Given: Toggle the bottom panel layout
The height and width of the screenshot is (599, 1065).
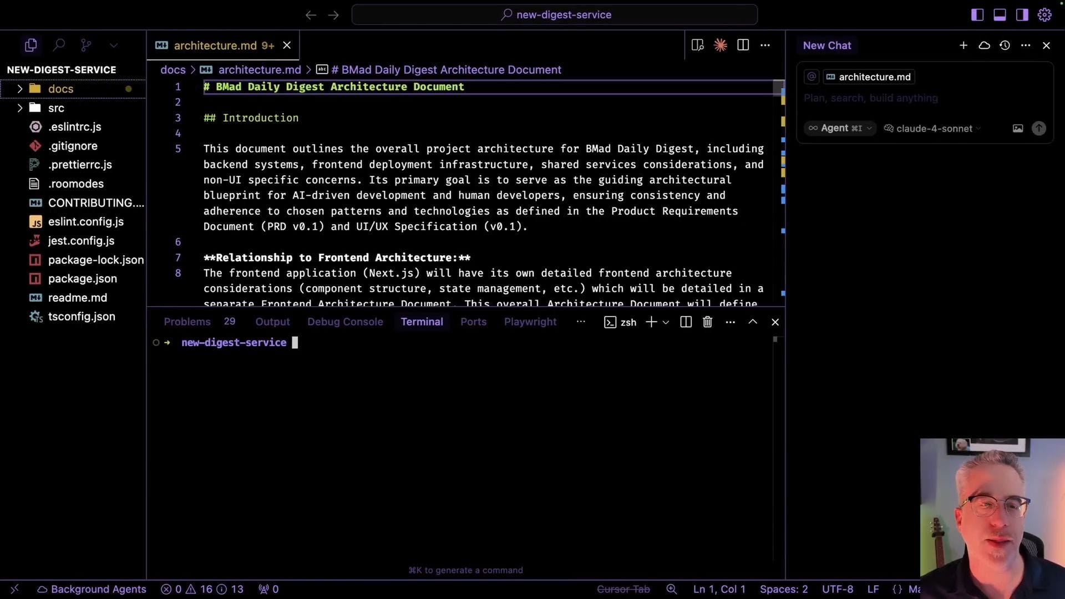Looking at the screenshot, I should (1000, 15).
